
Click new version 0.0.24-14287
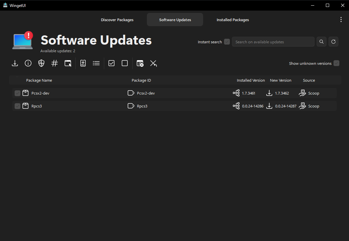(x=286, y=106)
